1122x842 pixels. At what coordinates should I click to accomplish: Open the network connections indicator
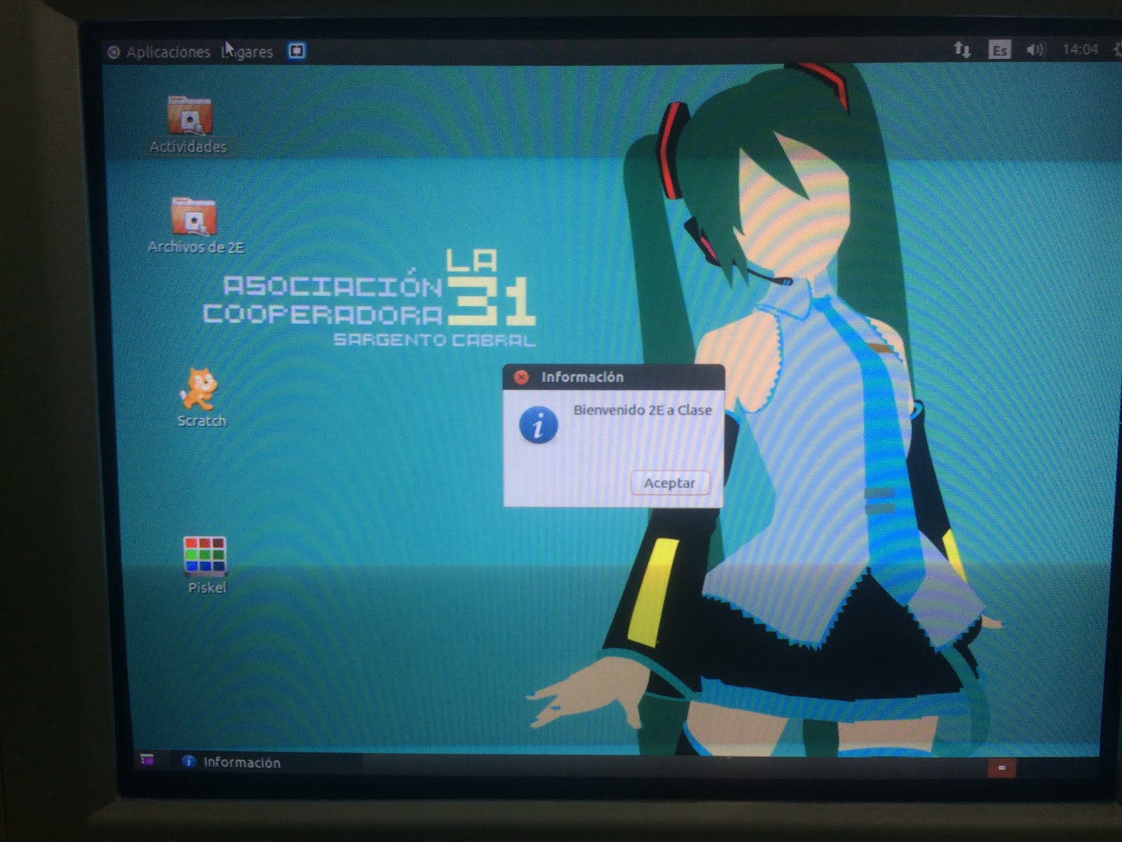click(962, 50)
